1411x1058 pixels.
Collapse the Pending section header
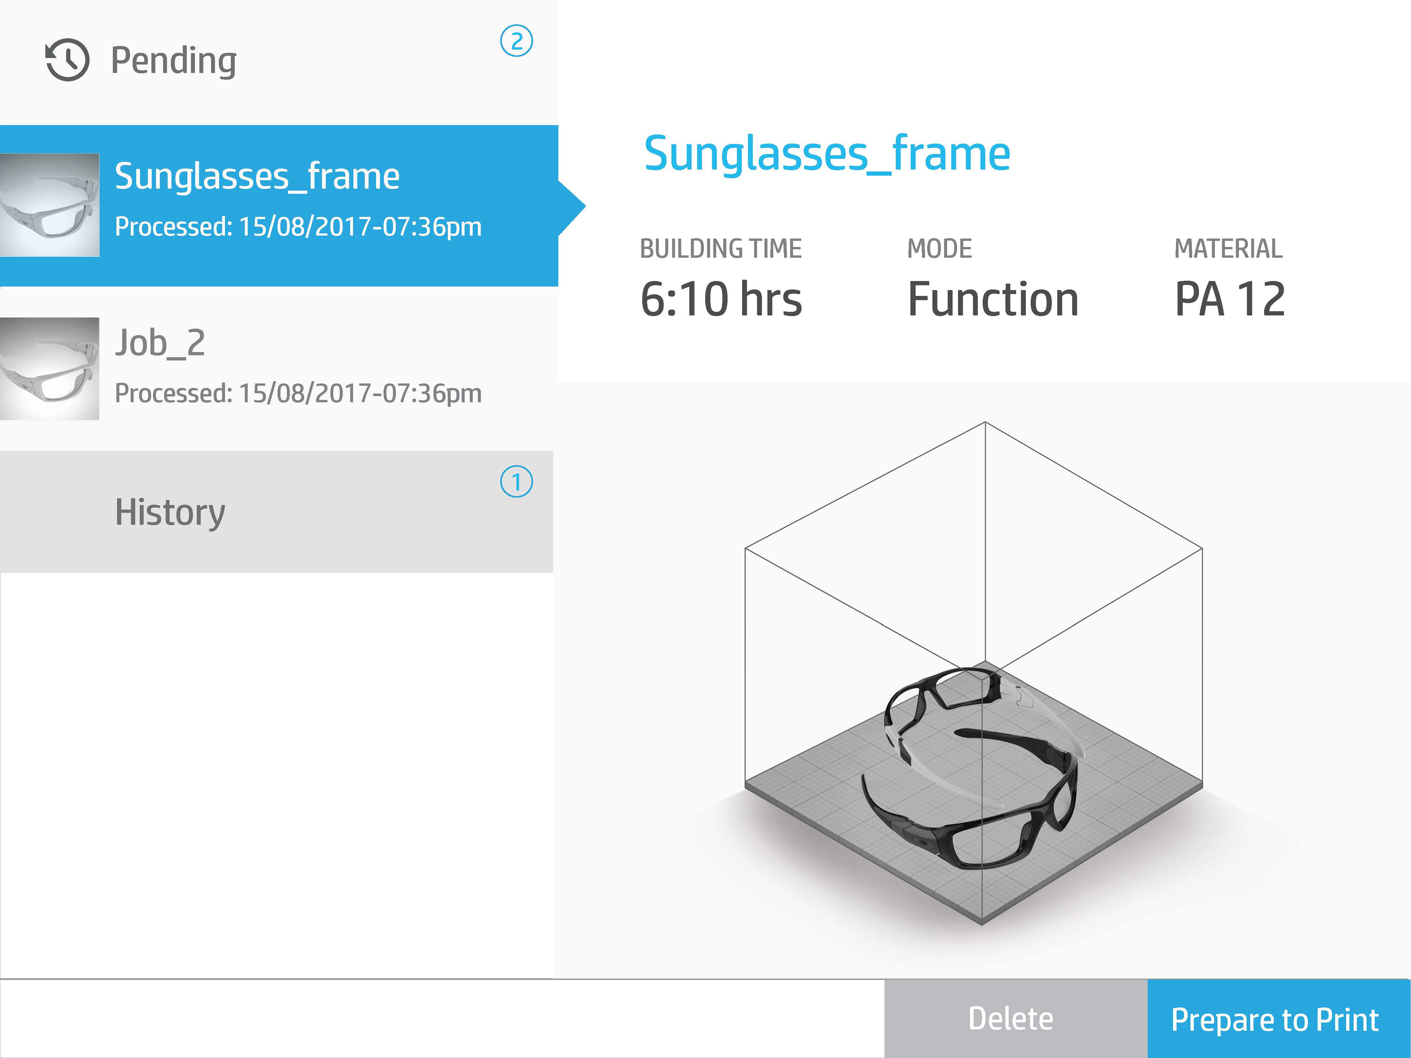pos(173,61)
